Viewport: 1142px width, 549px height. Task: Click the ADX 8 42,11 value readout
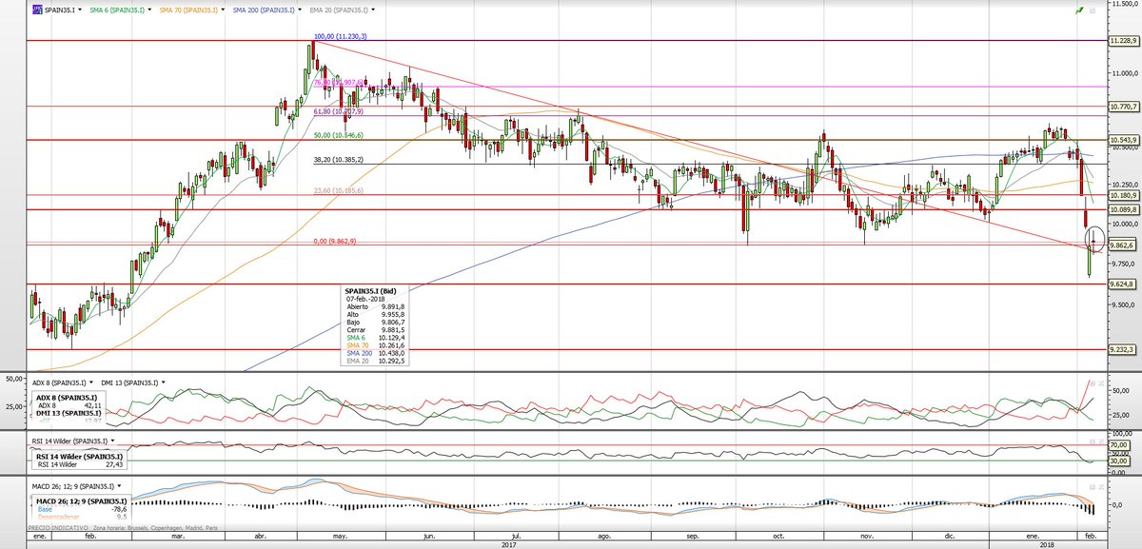[x=68, y=405]
